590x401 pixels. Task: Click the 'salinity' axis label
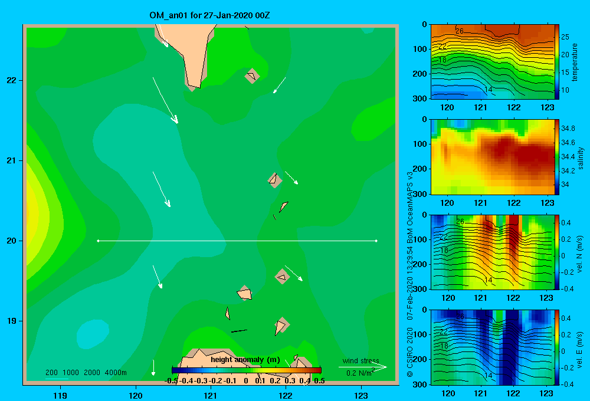(x=581, y=158)
